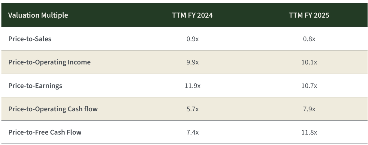
Task: Click the 11.9x Price-to-Earnings value
Action: pos(192,86)
